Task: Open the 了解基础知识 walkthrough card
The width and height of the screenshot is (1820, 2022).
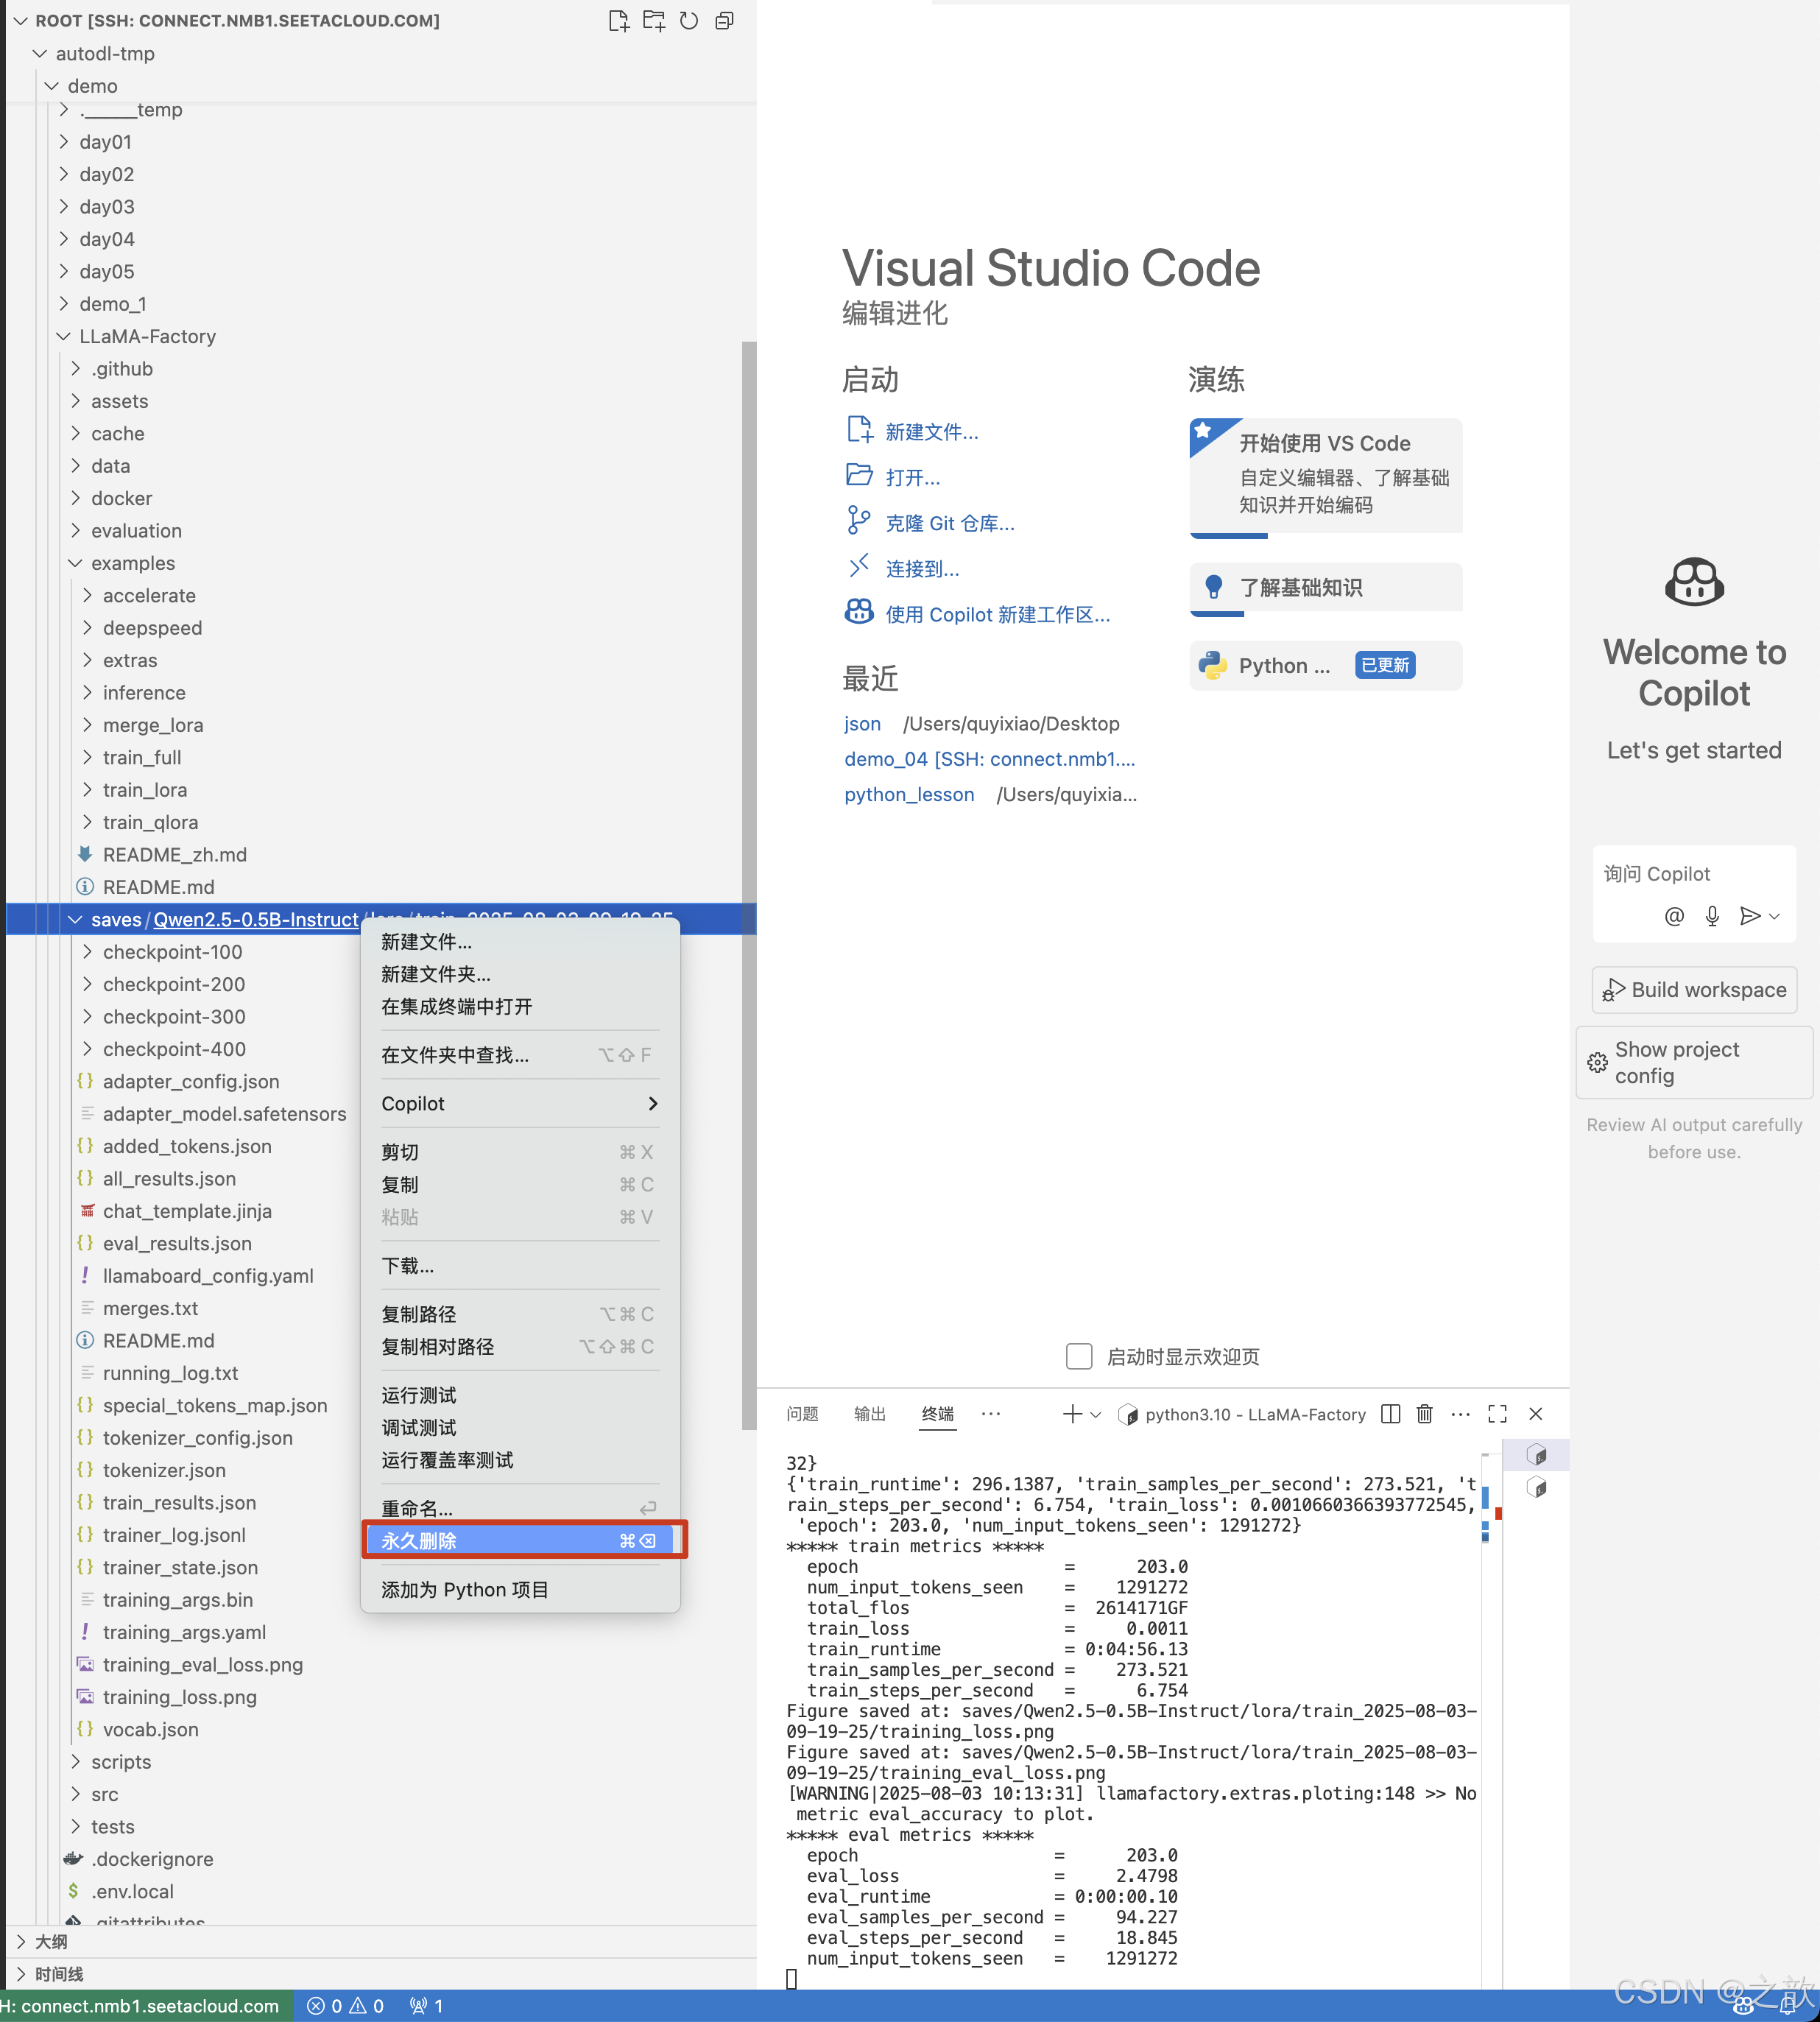Action: click(1326, 588)
